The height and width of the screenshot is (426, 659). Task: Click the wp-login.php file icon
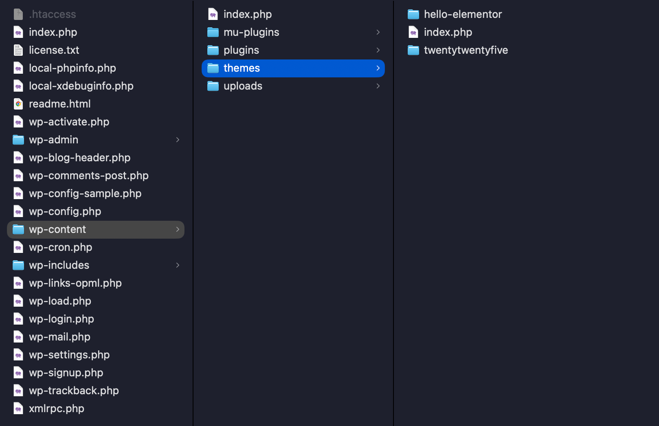click(18, 319)
